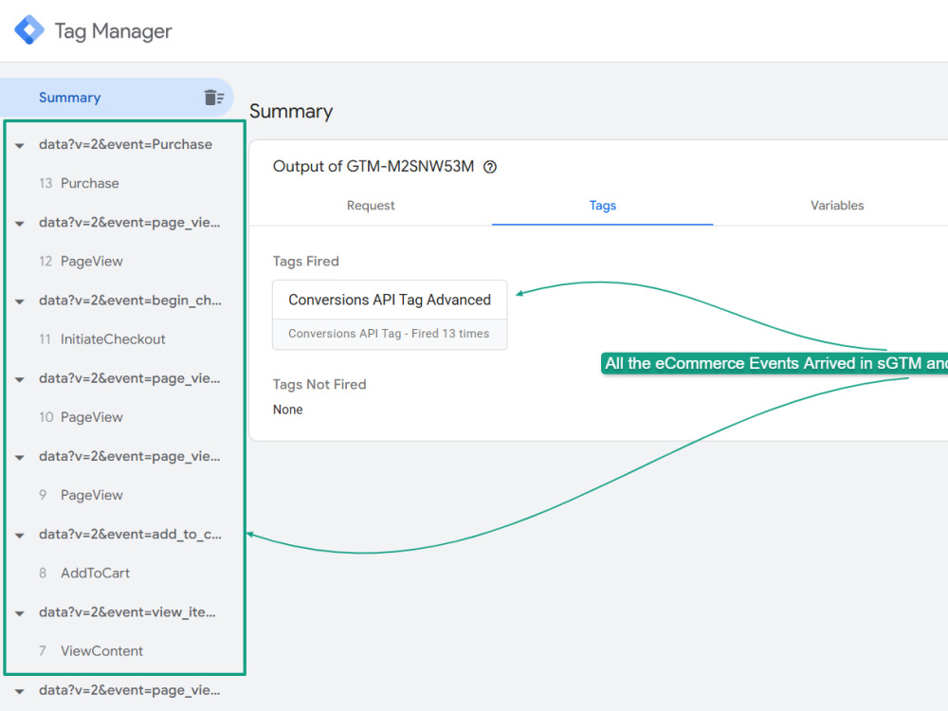The image size is (948, 711).
Task: Collapse the data?v=2&event=Purchase request
Action: [x=20, y=146]
